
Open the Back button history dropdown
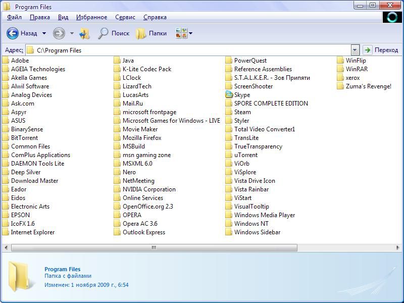[x=44, y=33]
